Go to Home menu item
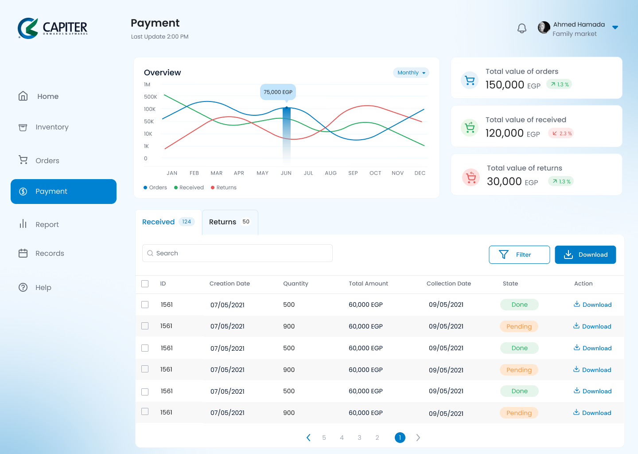 [48, 96]
